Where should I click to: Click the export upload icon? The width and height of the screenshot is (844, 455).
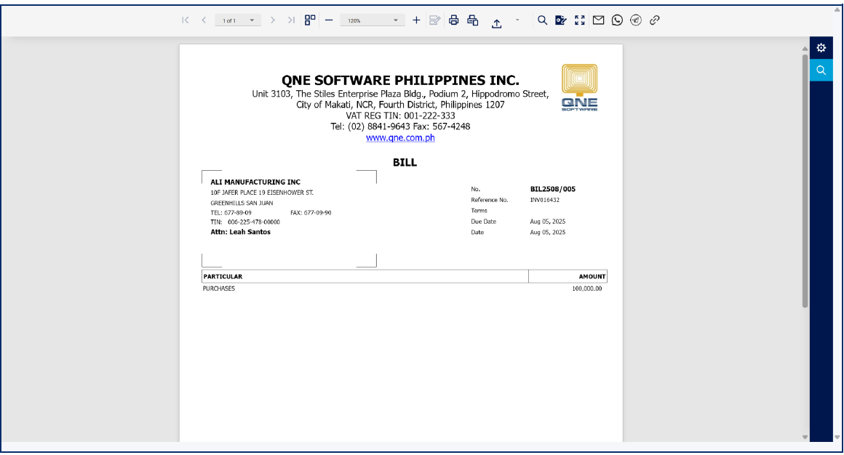tap(496, 23)
